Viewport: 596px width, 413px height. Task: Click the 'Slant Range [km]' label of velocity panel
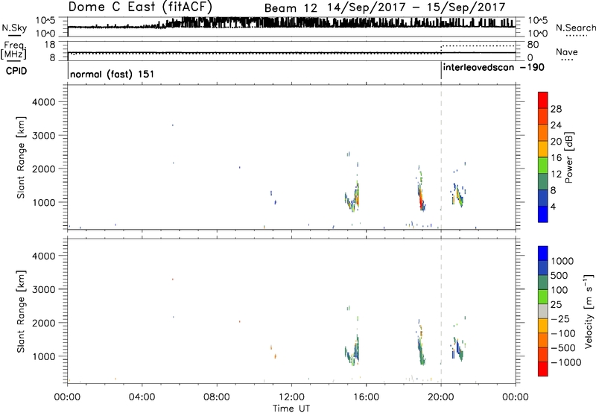coord(21,312)
